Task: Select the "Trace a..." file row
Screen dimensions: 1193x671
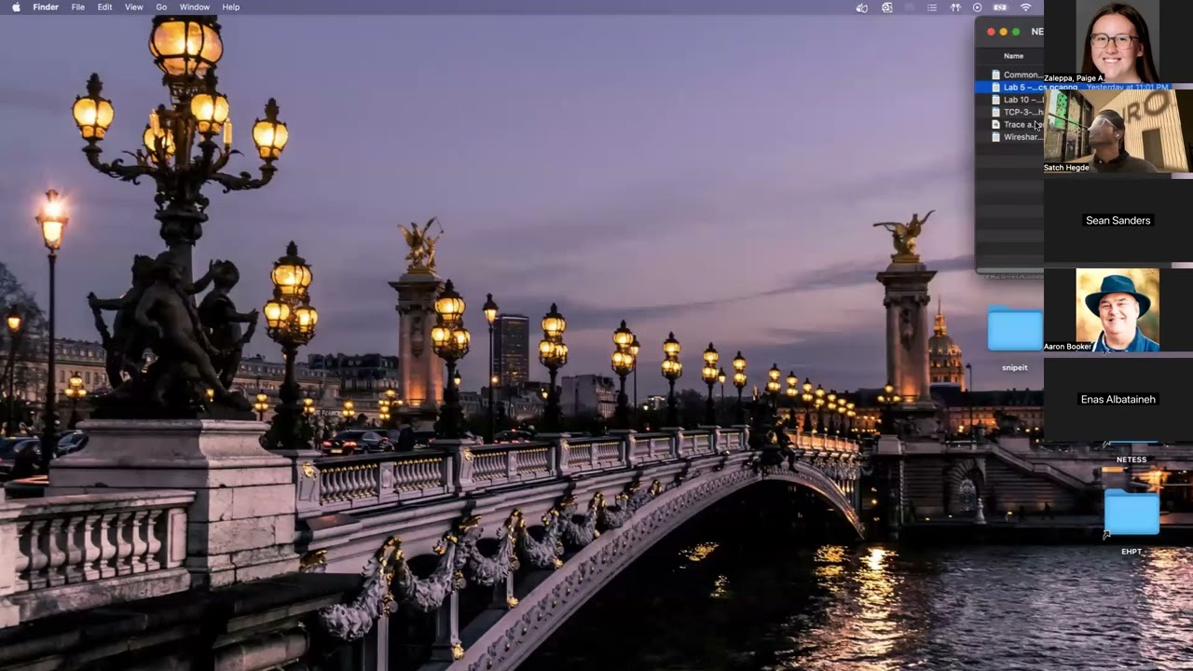Action: pyautogui.click(x=1010, y=124)
